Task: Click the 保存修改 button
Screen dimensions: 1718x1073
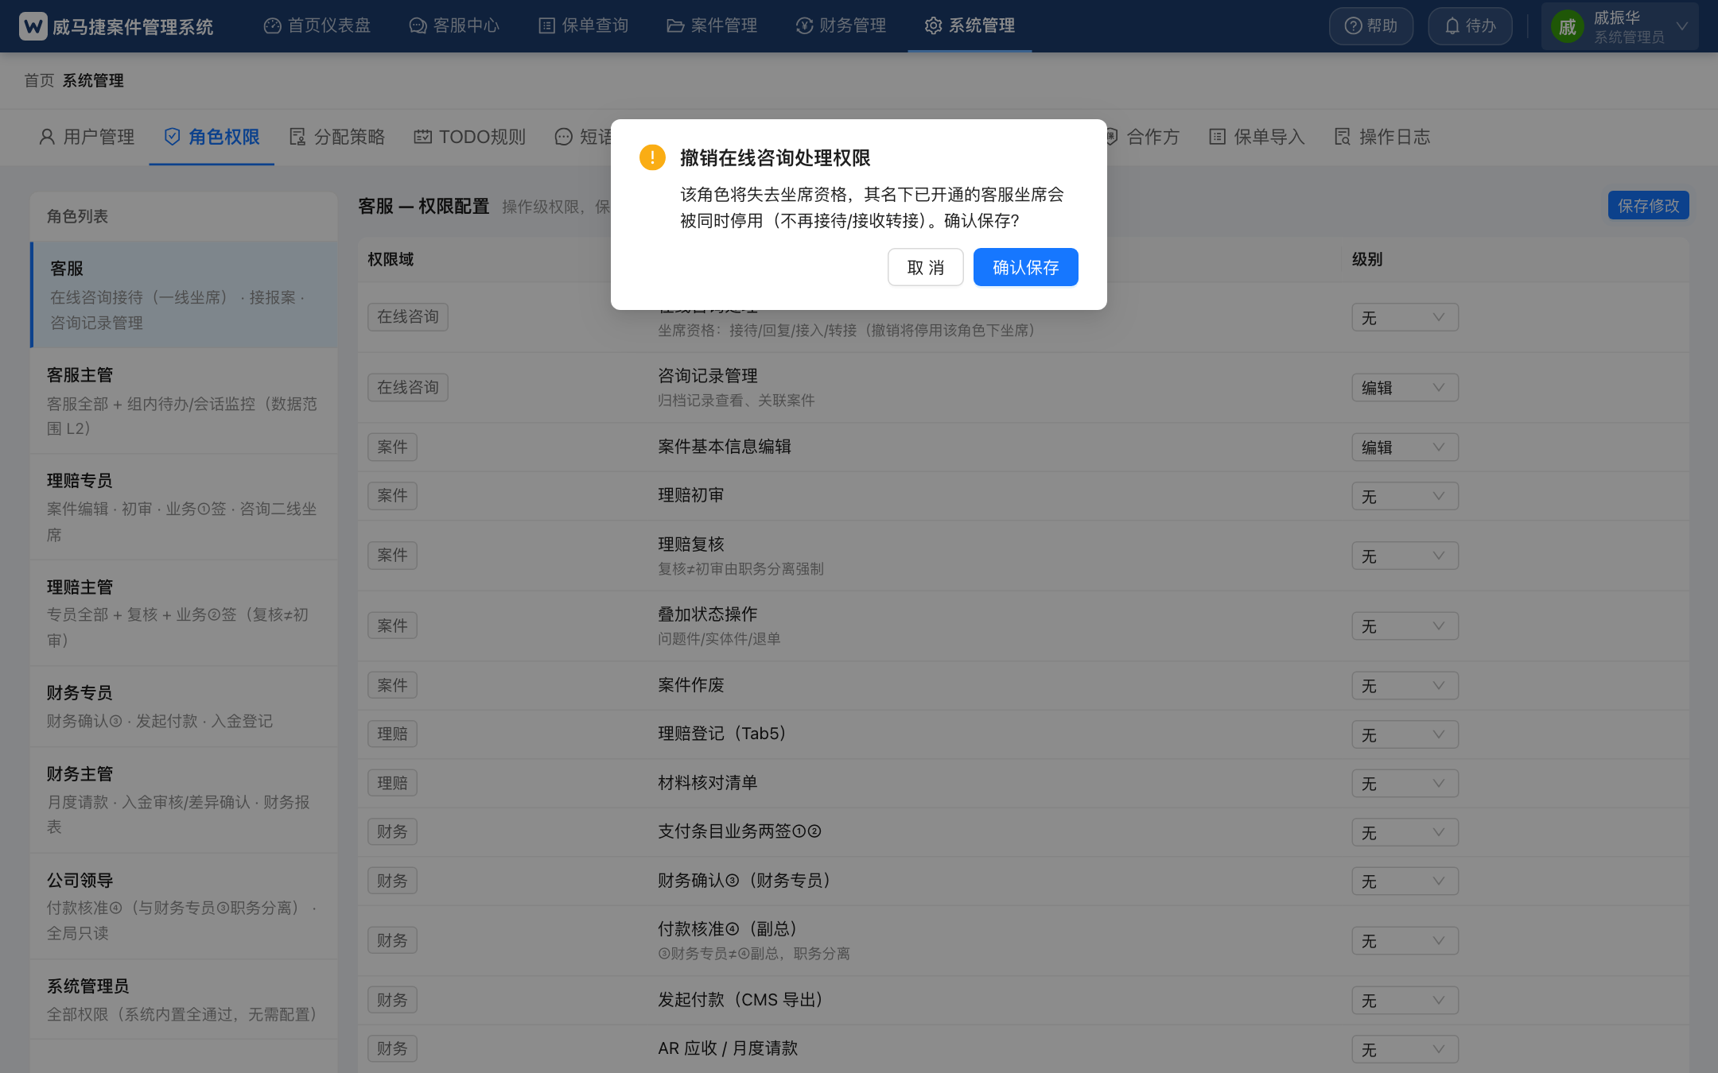Action: pyautogui.click(x=1648, y=206)
